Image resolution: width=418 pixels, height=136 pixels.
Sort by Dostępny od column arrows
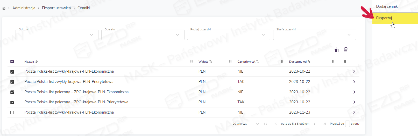click(x=309, y=62)
